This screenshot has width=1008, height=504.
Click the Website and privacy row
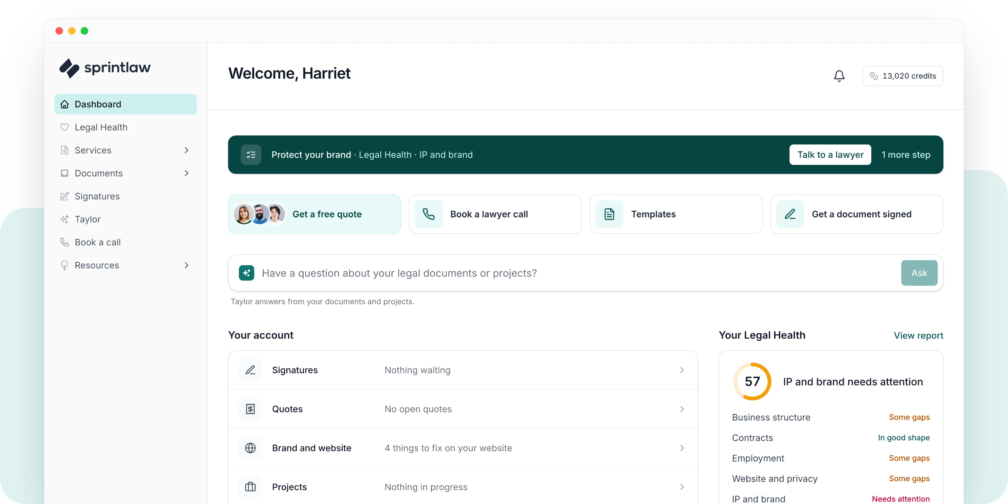831,478
